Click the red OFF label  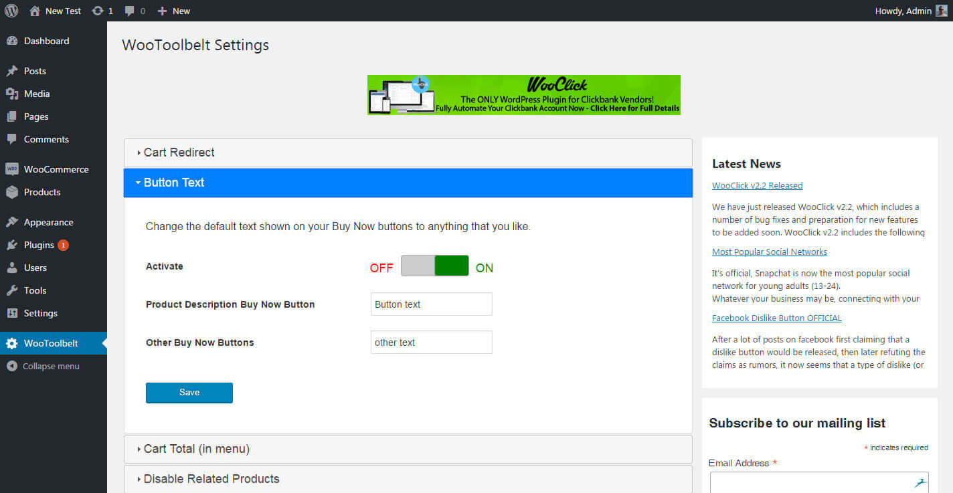click(x=381, y=268)
